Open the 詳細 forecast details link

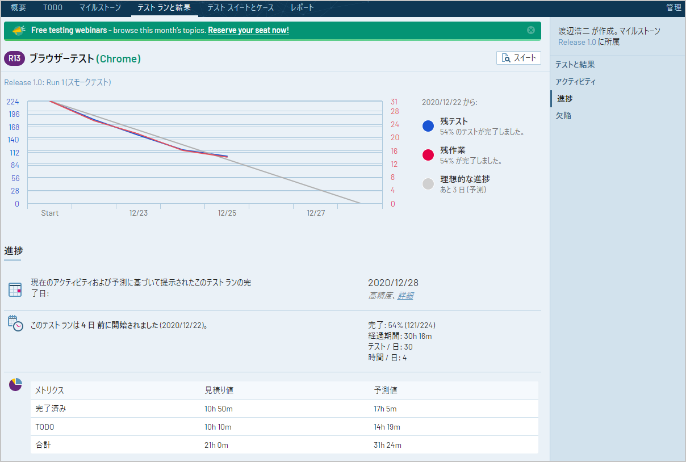point(405,296)
